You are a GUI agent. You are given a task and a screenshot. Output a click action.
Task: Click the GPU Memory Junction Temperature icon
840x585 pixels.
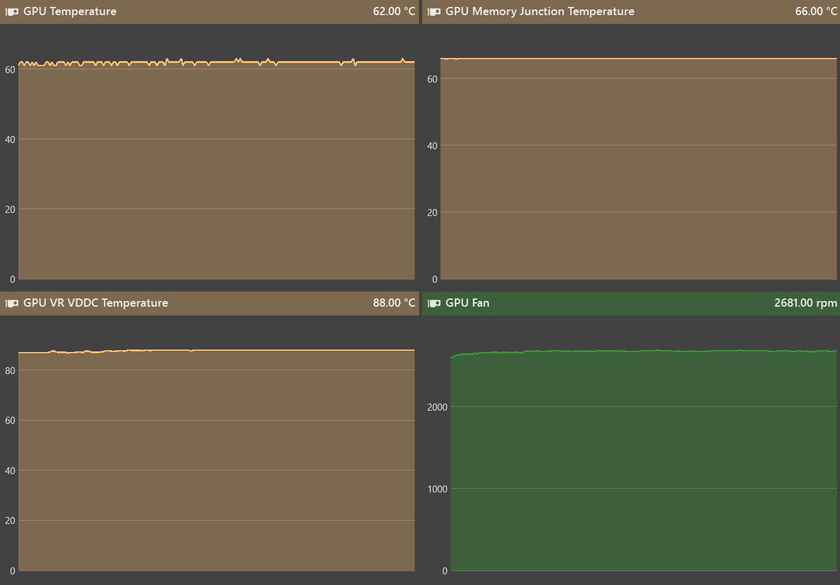[434, 11]
